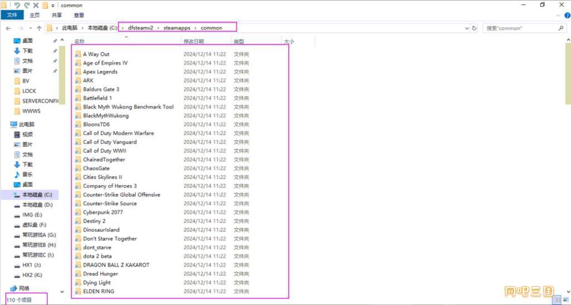571x305 pixels.
Task: Select Counter-Strike Global Offensive folder
Action: coord(122,195)
